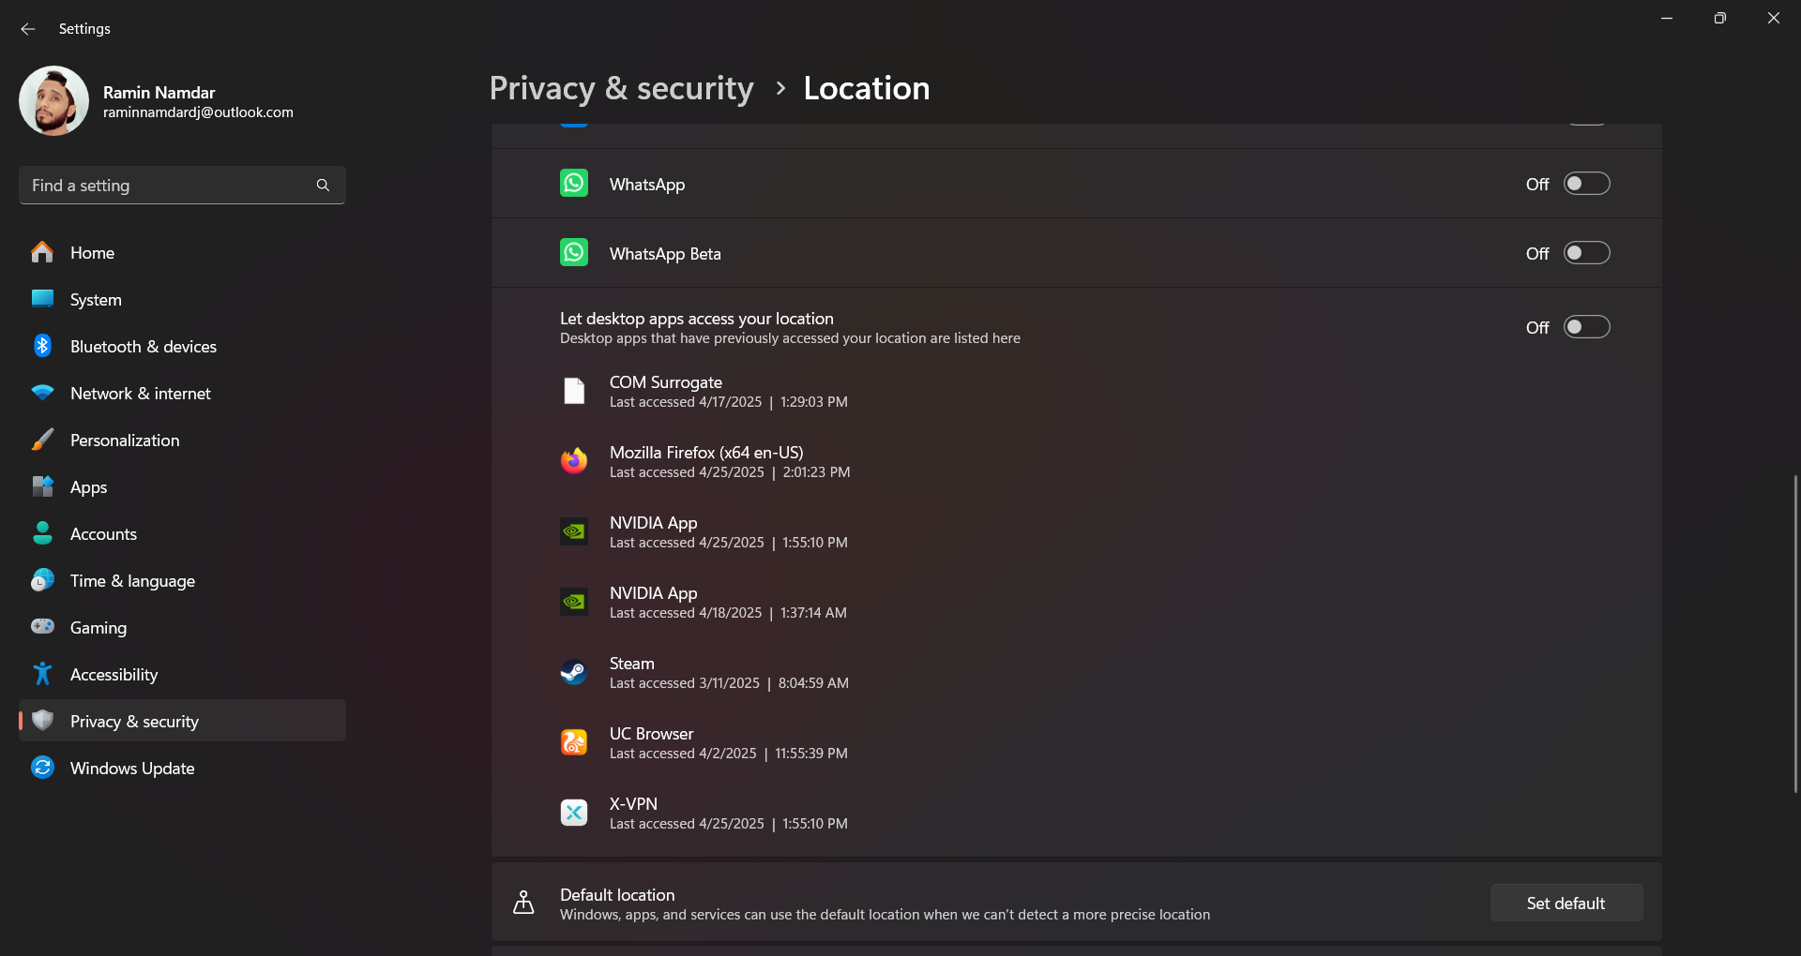Click the vertical scrollbar thumb
The height and width of the screenshot is (956, 1801).
point(1795,633)
